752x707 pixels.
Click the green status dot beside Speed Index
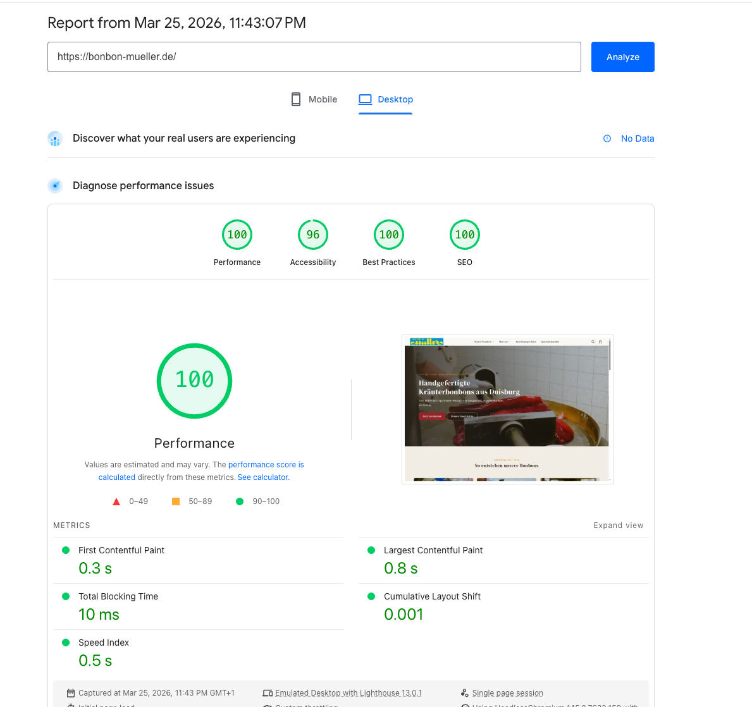[x=66, y=642]
